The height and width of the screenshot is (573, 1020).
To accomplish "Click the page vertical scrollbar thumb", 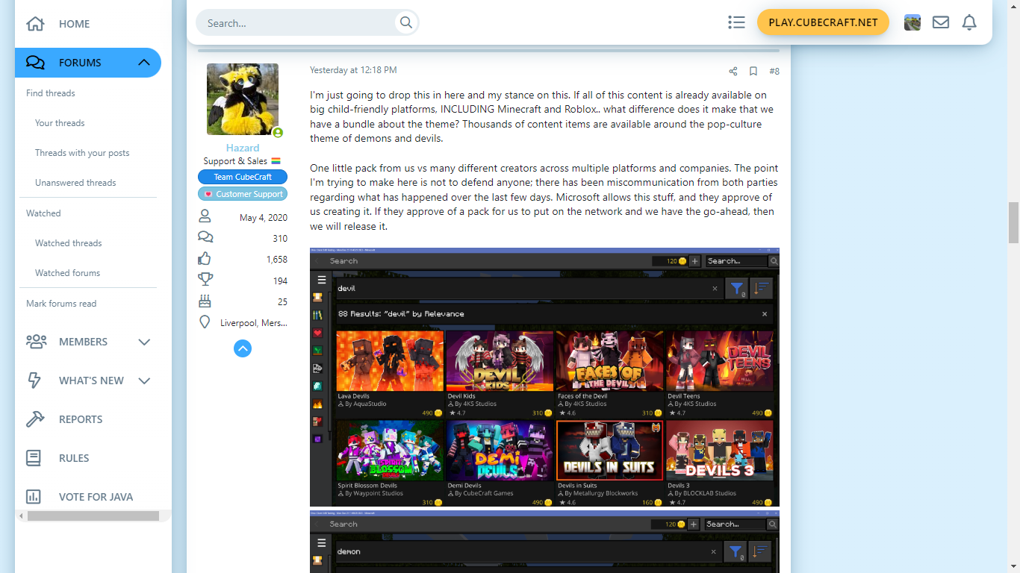I will coord(1013,222).
